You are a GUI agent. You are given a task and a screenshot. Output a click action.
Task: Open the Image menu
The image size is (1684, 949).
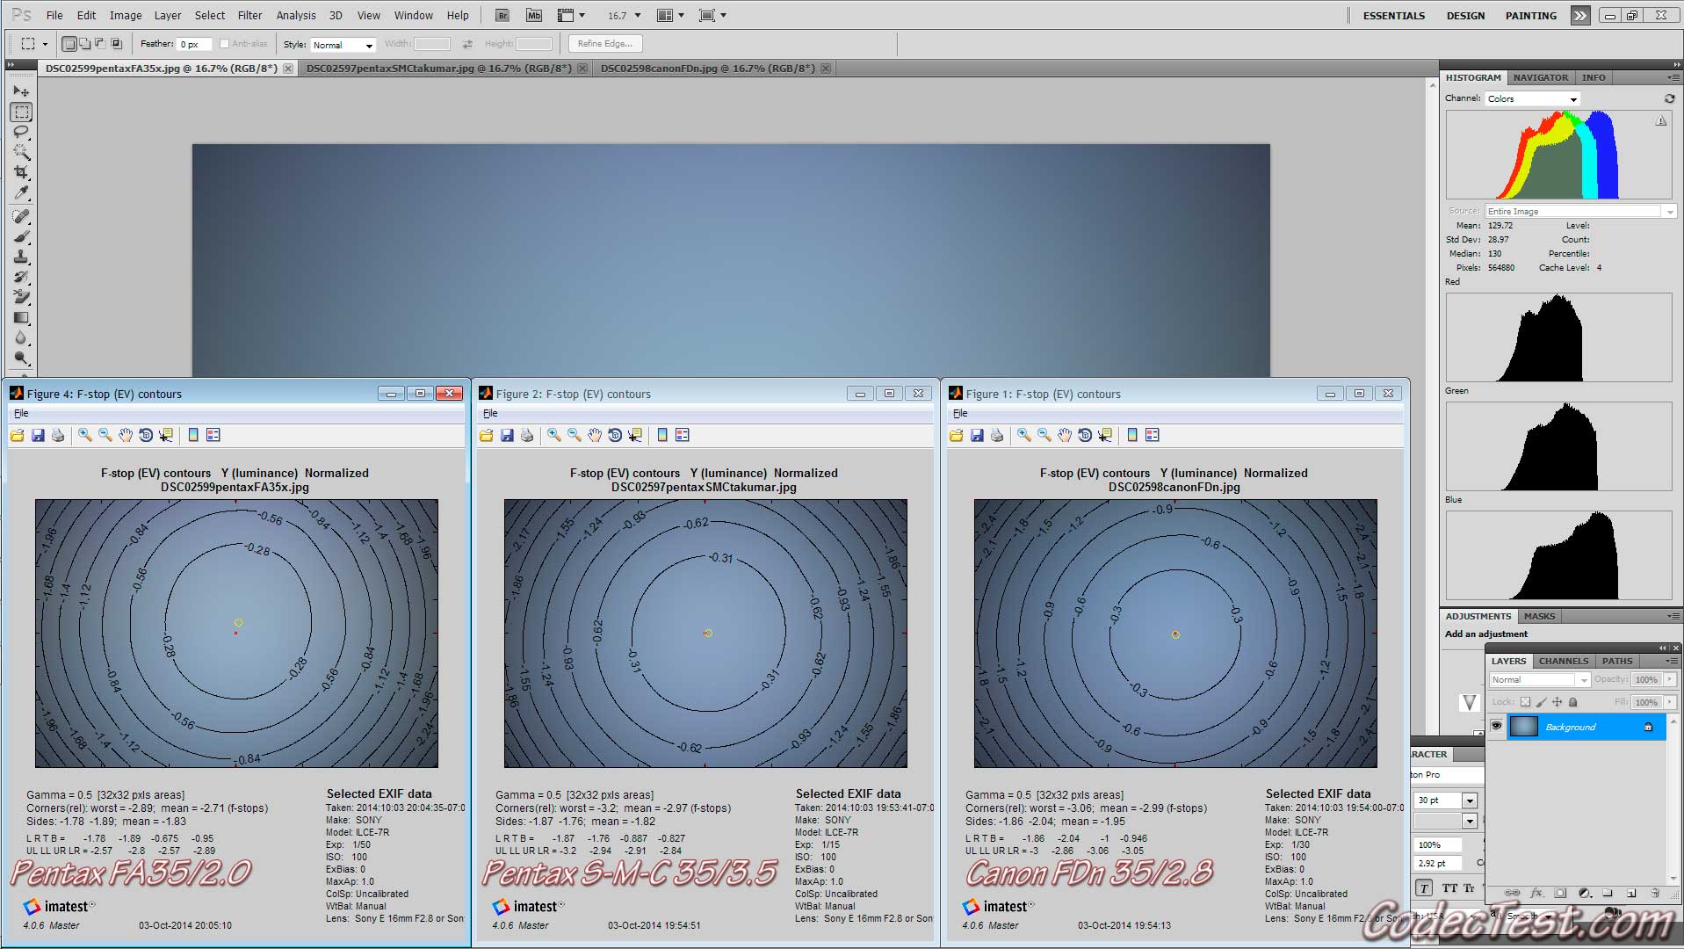(126, 15)
